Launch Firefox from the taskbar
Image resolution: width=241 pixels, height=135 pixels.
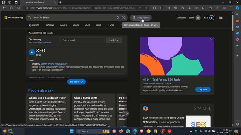click(121, 131)
